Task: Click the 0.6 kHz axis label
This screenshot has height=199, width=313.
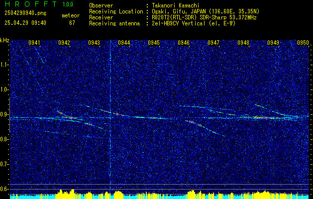Action: 4,189
